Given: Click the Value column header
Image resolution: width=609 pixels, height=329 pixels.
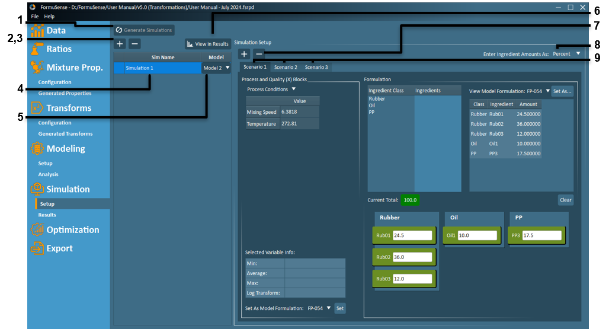Looking at the screenshot, I should (x=299, y=101).
